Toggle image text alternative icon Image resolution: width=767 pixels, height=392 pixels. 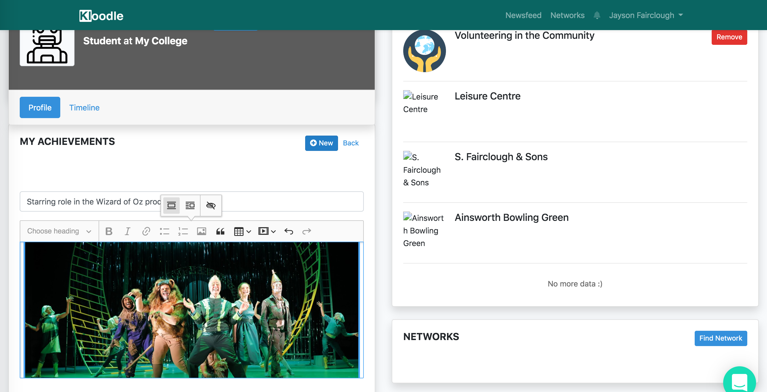[x=211, y=205]
